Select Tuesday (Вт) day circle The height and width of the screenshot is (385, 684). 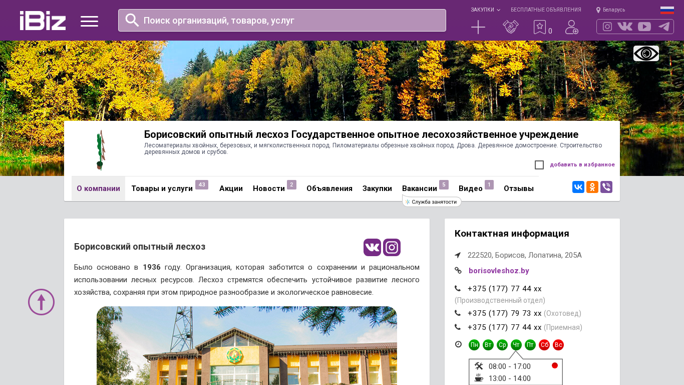(488, 345)
